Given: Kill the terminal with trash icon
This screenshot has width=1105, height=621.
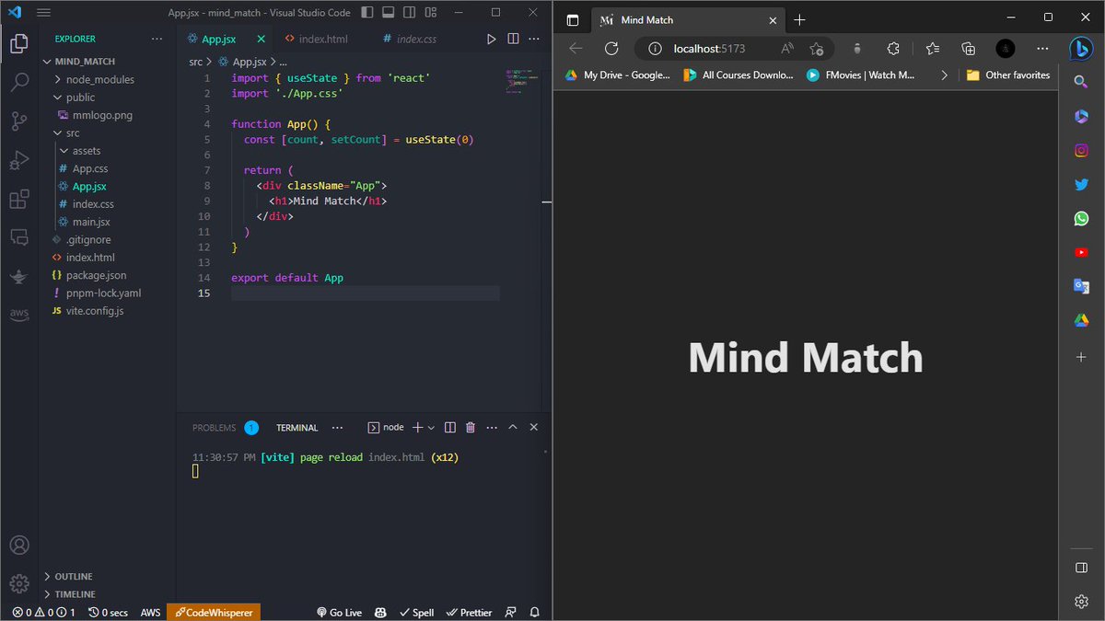Looking at the screenshot, I should 471,428.
